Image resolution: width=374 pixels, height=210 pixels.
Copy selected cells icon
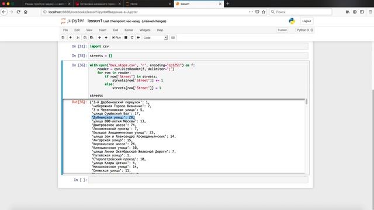pyautogui.click(x=85, y=37)
